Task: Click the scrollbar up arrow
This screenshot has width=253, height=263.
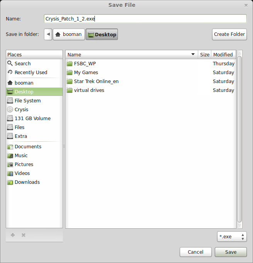Action: [x=240, y=53]
